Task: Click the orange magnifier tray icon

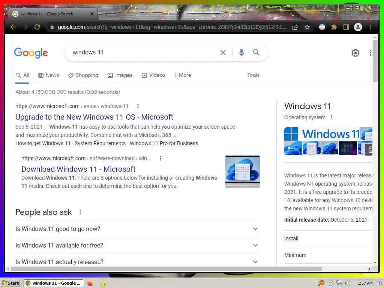Action: pos(321,283)
